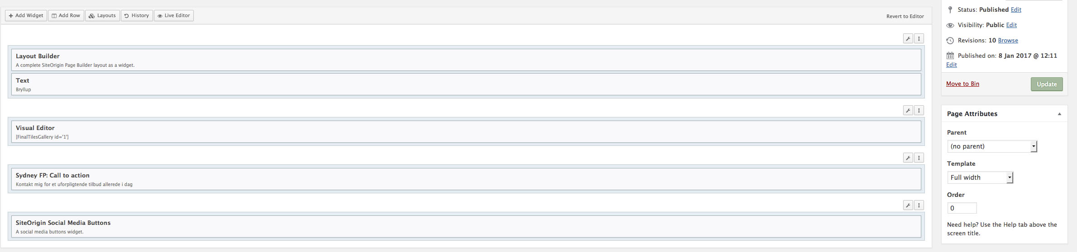
Task: Click the move handle icon of first row
Action: point(919,39)
